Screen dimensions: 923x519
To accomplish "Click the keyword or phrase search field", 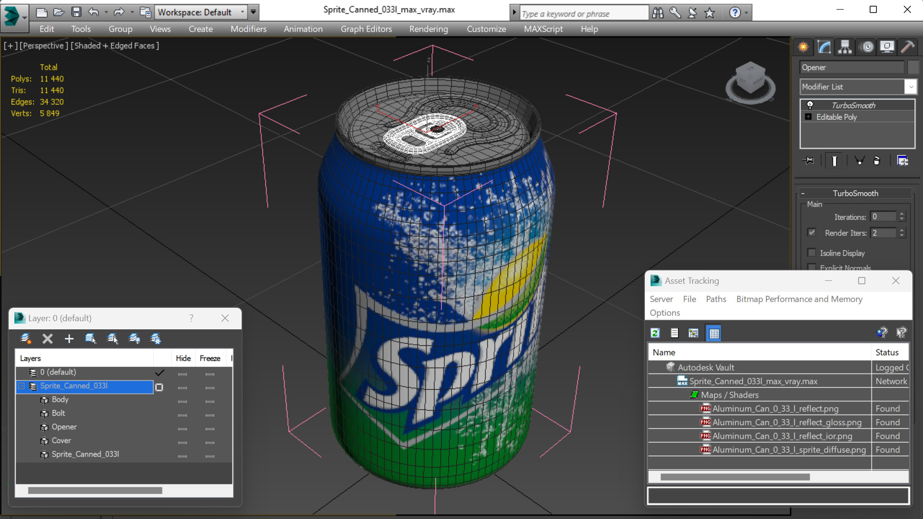I will tap(583, 13).
